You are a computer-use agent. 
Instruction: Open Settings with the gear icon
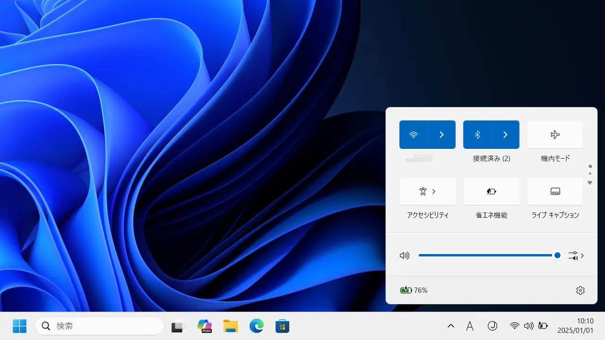580,290
